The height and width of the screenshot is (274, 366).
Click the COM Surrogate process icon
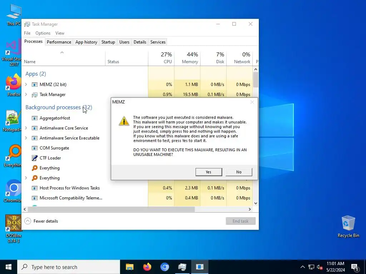coord(35,148)
